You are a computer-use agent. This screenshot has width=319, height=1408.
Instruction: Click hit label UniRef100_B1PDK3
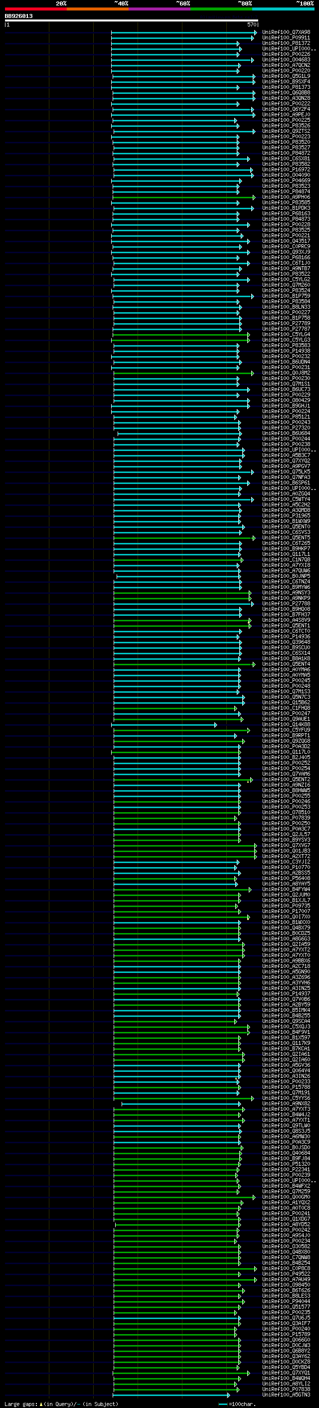[x=286, y=208]
